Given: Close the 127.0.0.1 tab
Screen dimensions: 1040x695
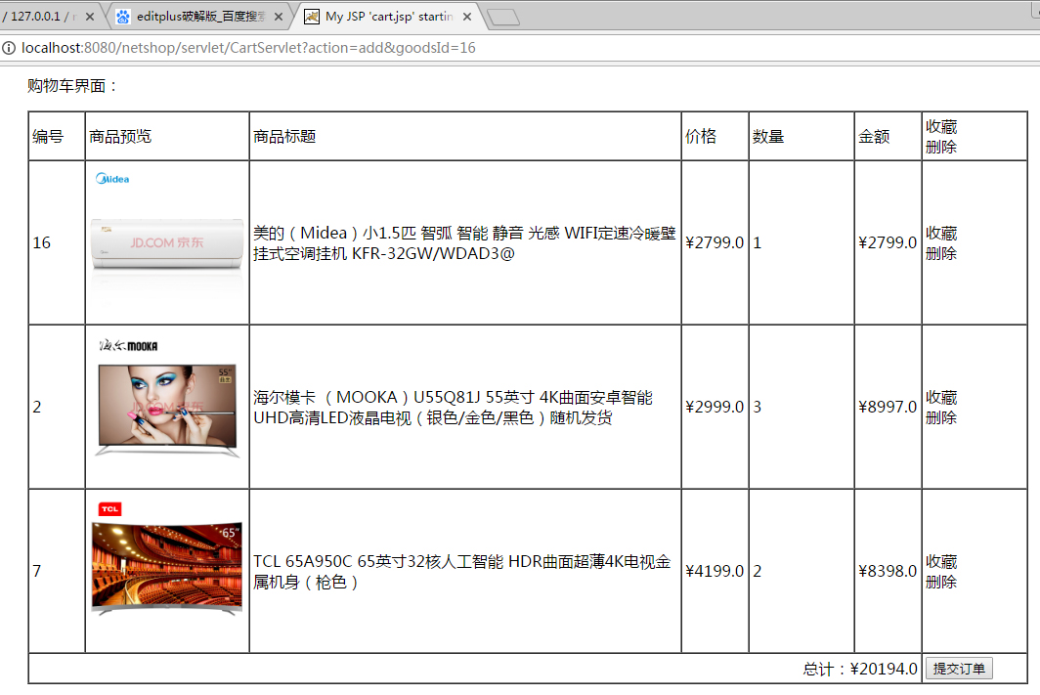Looking at the screenshot, I should 90,17.
